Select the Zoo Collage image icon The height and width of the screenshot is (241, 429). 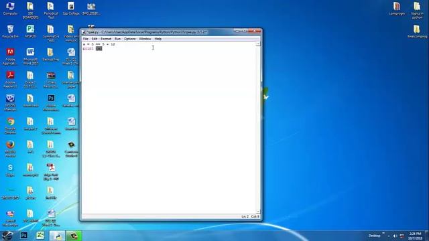click(x=71, y=8)
